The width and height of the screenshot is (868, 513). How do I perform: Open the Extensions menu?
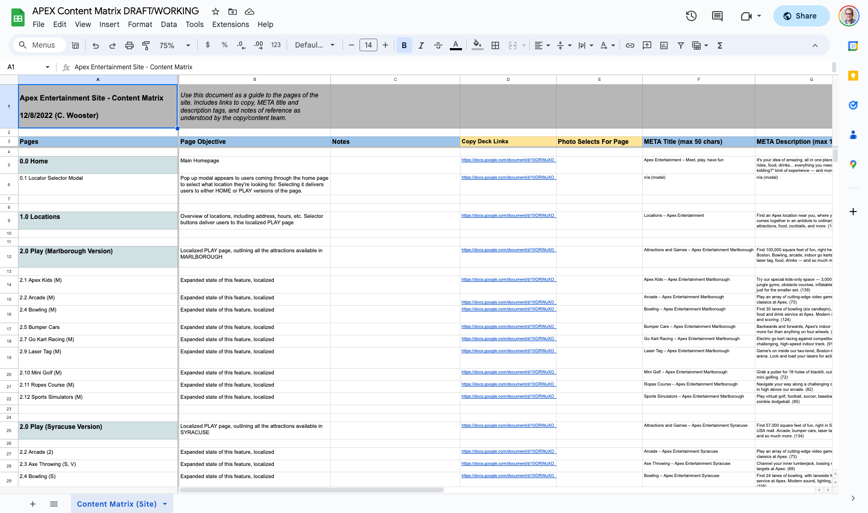pyautogui.click(x=230, y=24)
